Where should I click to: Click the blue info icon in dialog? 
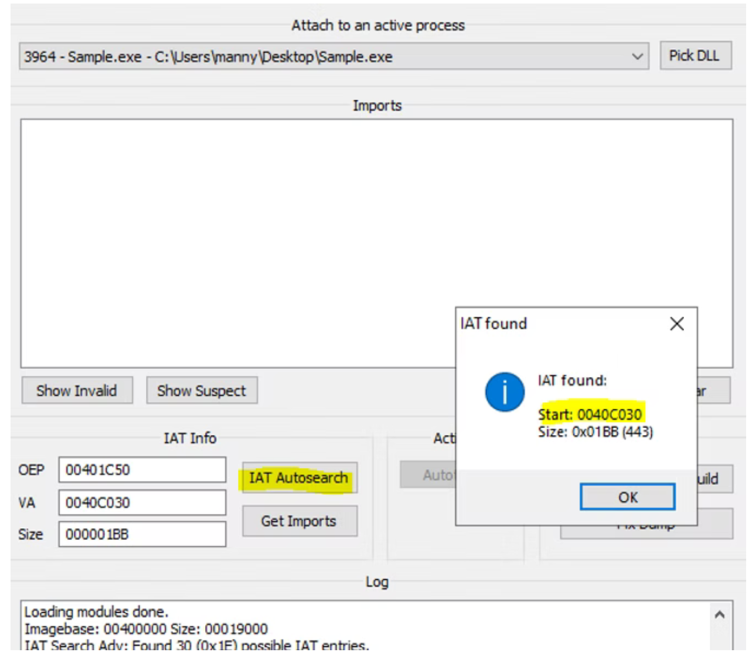(504, 392)
